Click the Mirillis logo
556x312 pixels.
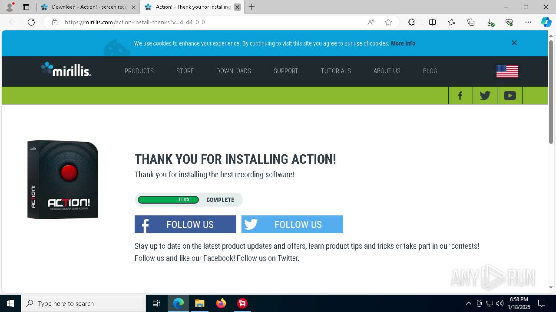[66, 69]
